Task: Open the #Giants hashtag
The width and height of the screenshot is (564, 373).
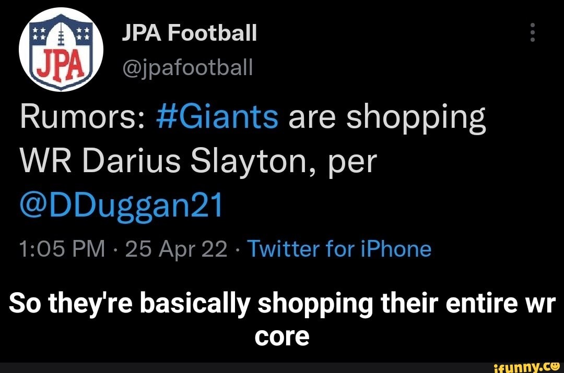Action: pos(217,117)
